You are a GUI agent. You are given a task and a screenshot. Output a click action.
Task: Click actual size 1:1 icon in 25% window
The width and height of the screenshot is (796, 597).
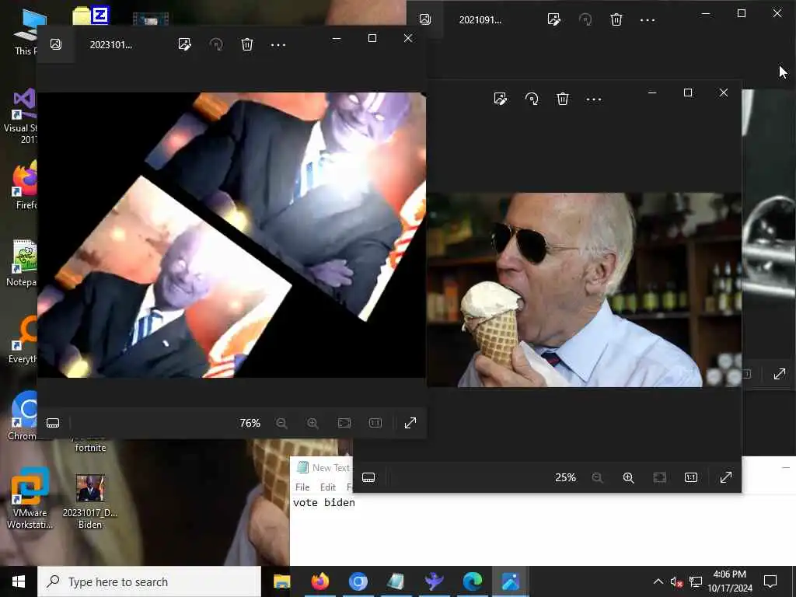(691, 477)
